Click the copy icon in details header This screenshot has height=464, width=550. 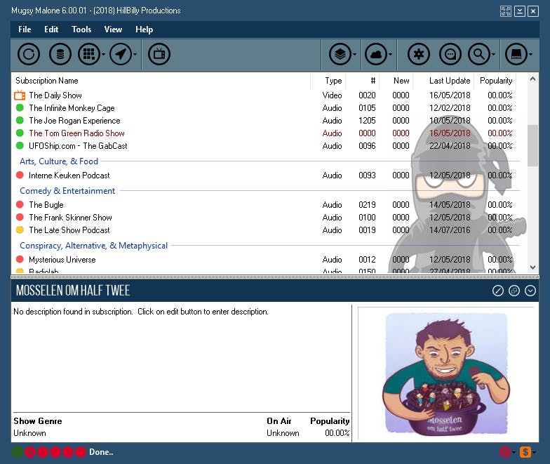click(x=514, y=291)
